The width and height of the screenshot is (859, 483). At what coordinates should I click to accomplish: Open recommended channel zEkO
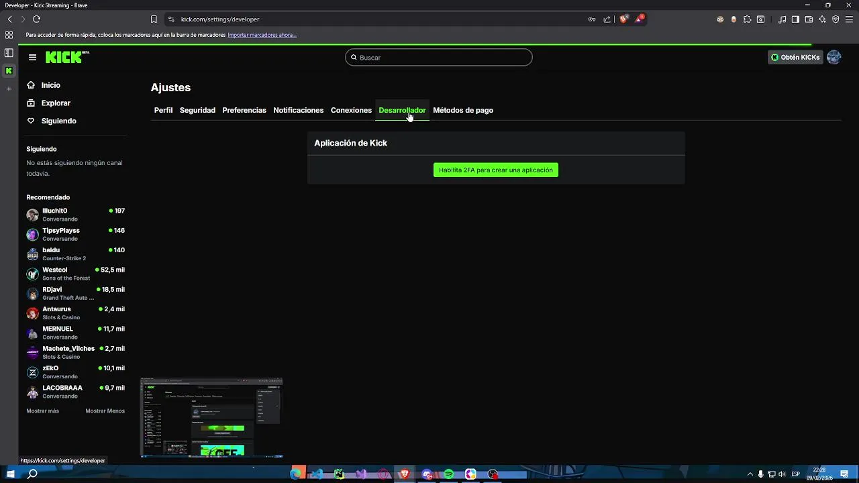[x=75, y=372]
